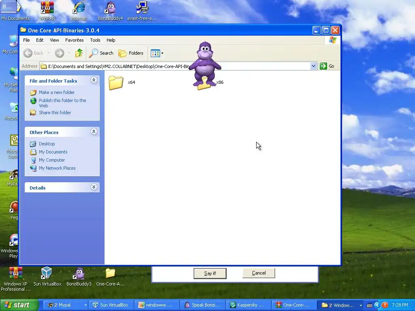This screenshot has width=415, height=311.
Task: Click Make a new folder
Action: pyautogui.click(x=57, y=92)
